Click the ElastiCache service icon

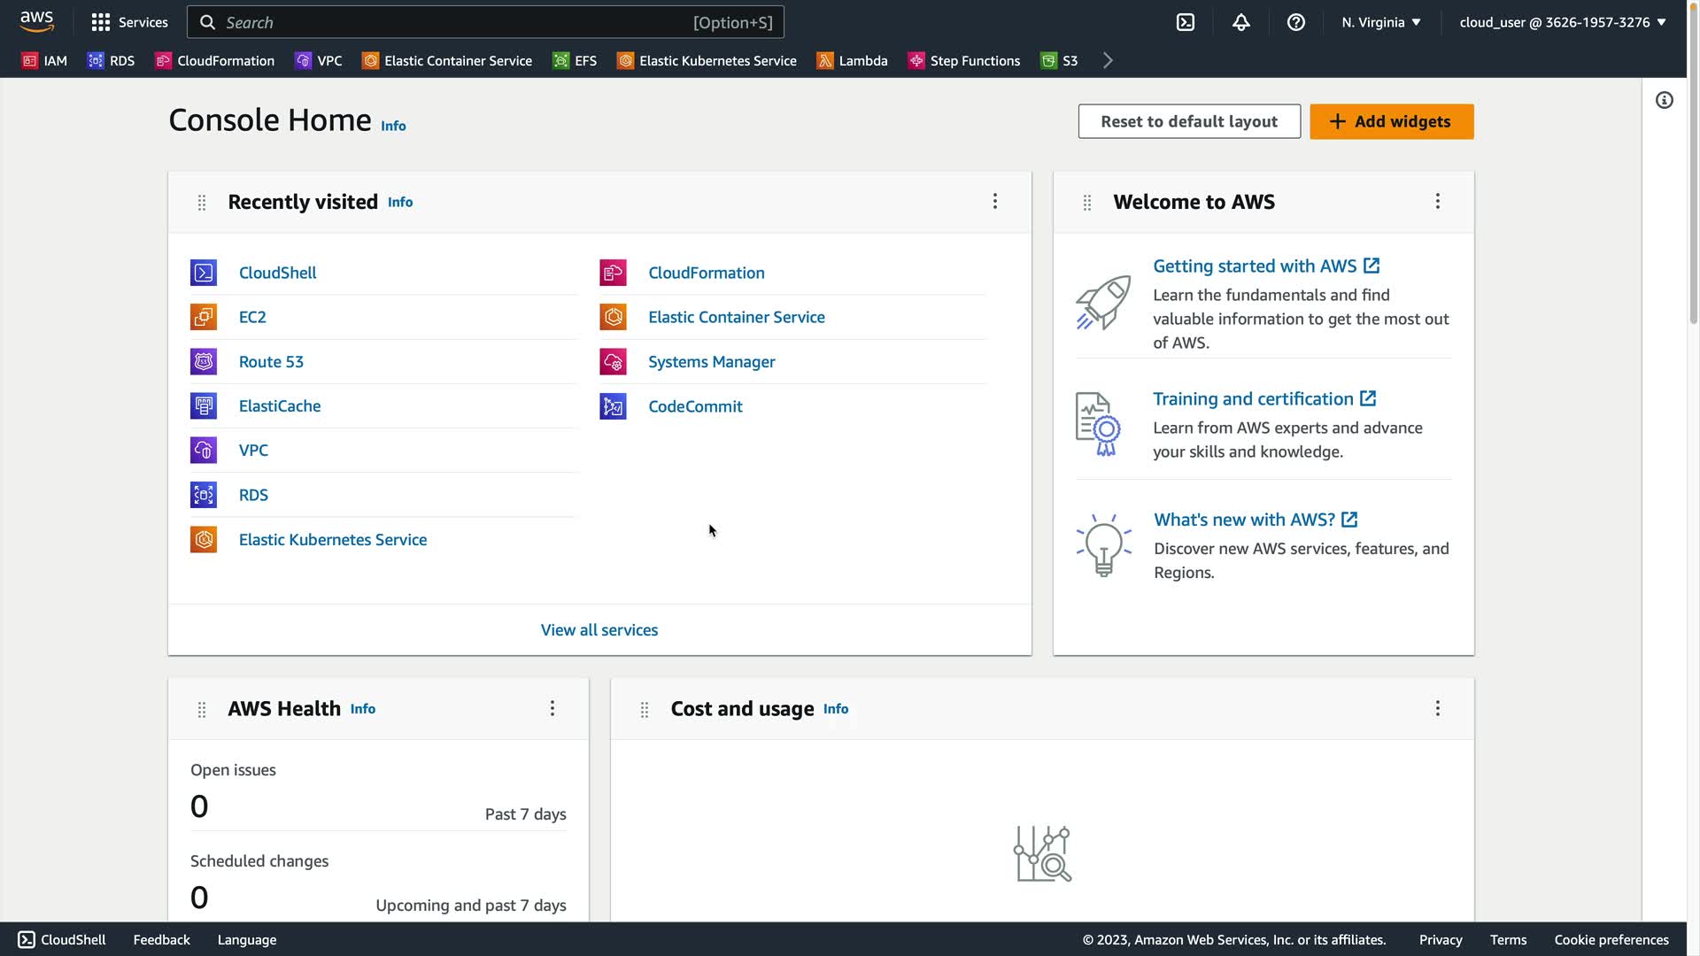pyautogui.click(x=204, y=405)
